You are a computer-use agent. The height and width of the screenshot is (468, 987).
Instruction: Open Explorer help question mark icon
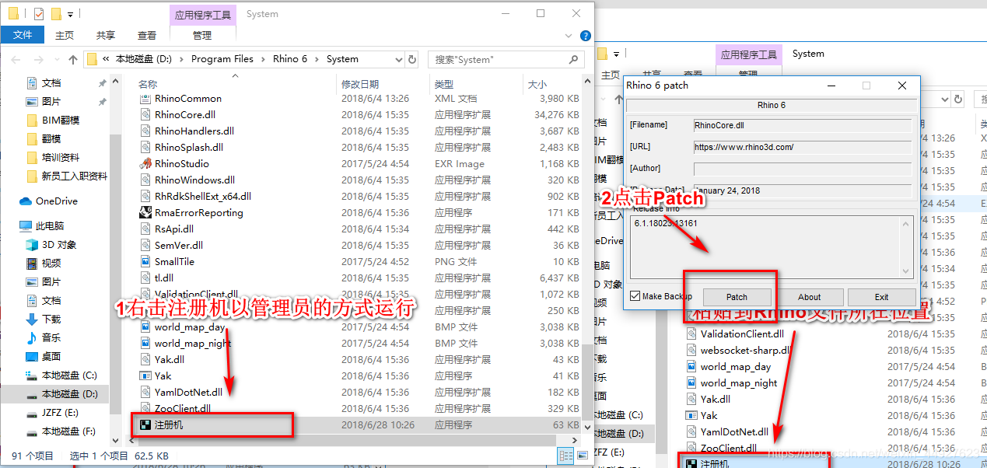(x=586, y=36)
